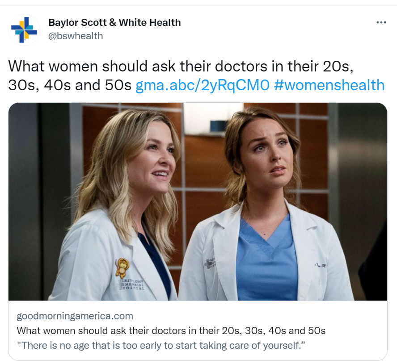
Task: Click the blue scrubs top in the photo
Action: pyautogui.click(x=267, y=263)
